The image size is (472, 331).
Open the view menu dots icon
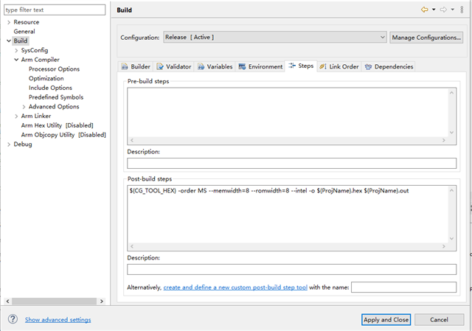tap(462, 10)
